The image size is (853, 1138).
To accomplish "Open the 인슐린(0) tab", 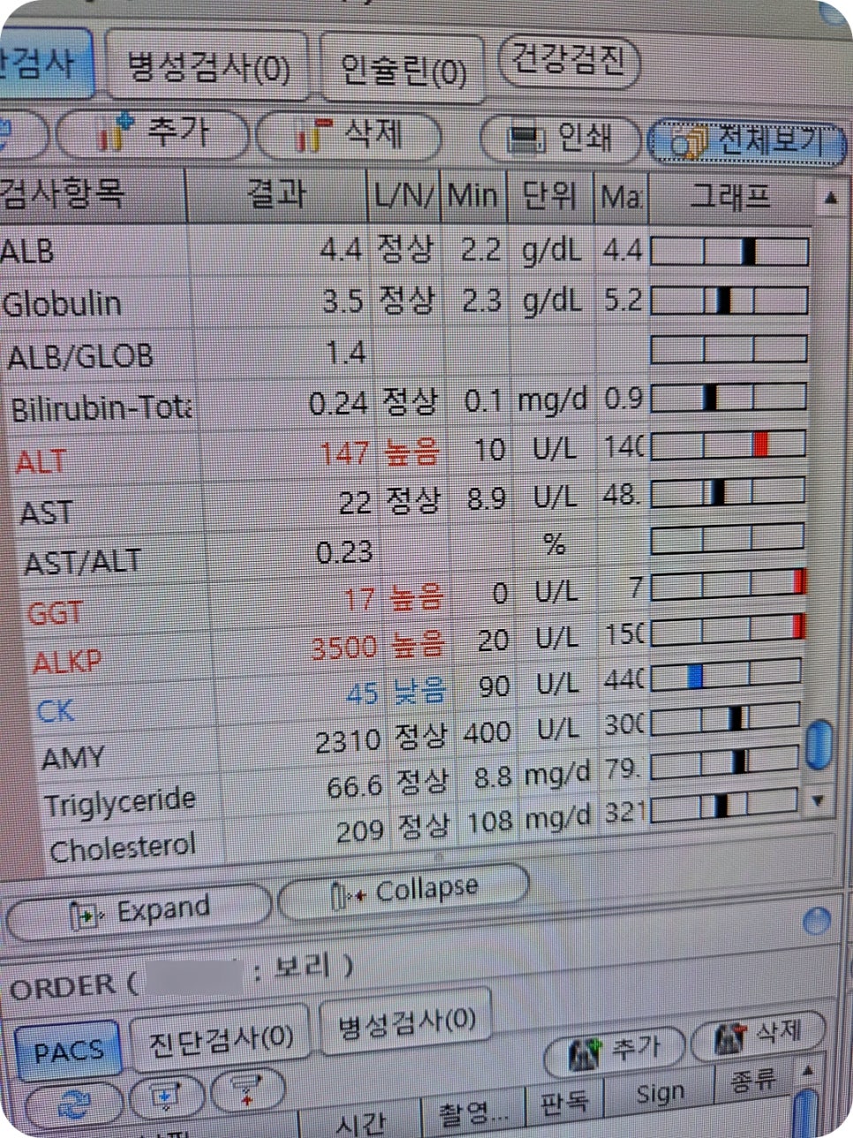I will pos(403,70).
